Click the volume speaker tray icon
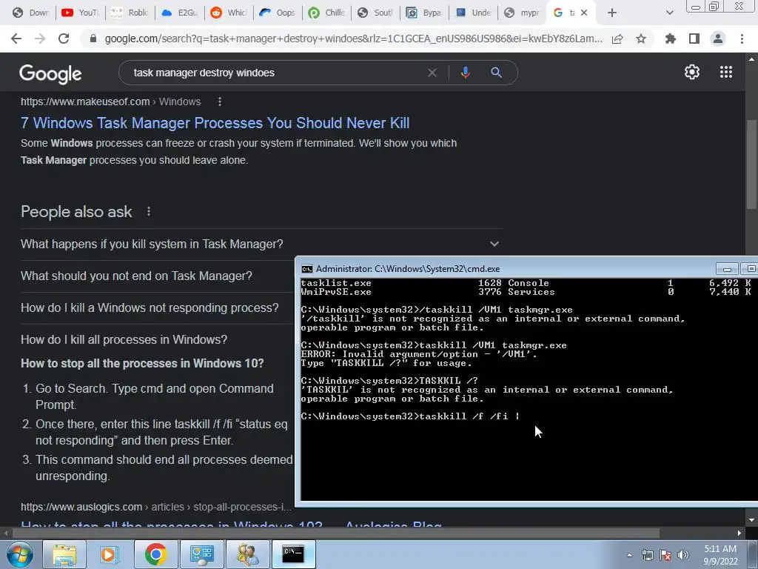The width and height of the screenshot is (758, 569). [682, 555]
